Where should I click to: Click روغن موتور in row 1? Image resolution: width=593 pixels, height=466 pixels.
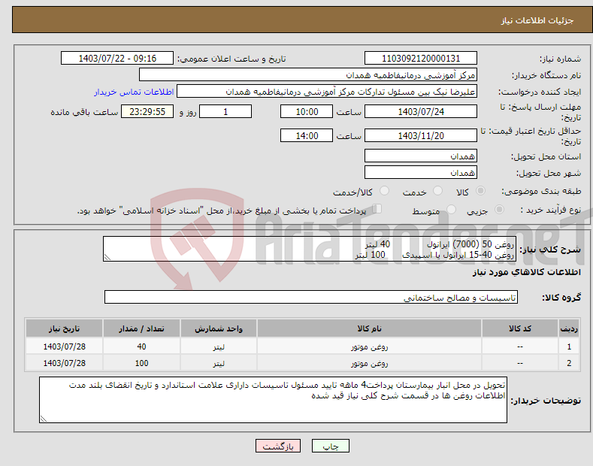(369, 346)
